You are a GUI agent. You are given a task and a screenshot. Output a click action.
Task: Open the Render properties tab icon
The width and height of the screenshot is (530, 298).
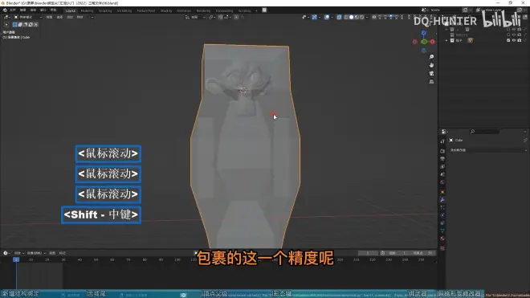pyautogui.click(x=442, y=151)
